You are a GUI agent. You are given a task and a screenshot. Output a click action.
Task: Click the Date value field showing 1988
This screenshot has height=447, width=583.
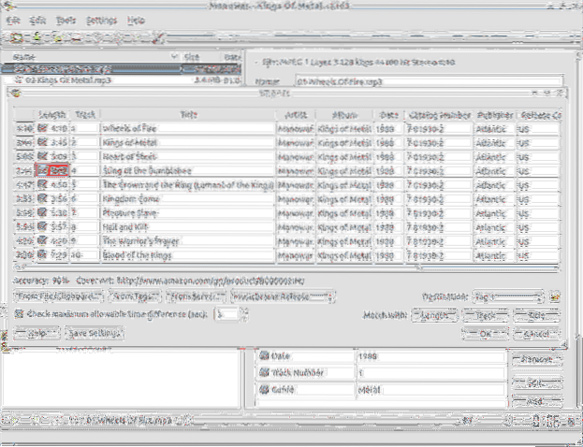(430, 356)
